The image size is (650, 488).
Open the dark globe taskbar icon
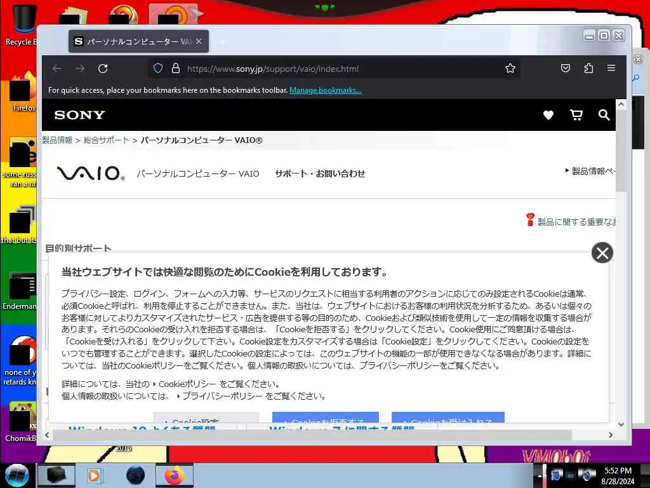[x=136, y=475]
